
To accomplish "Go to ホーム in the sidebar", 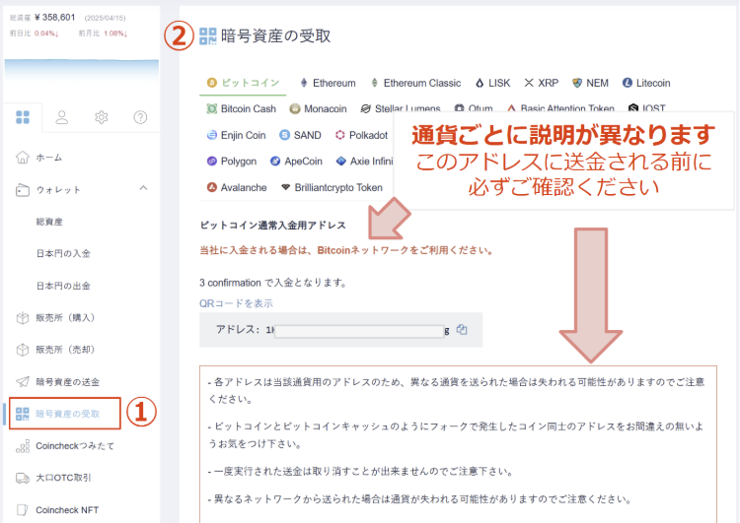I will coord(48,158).
